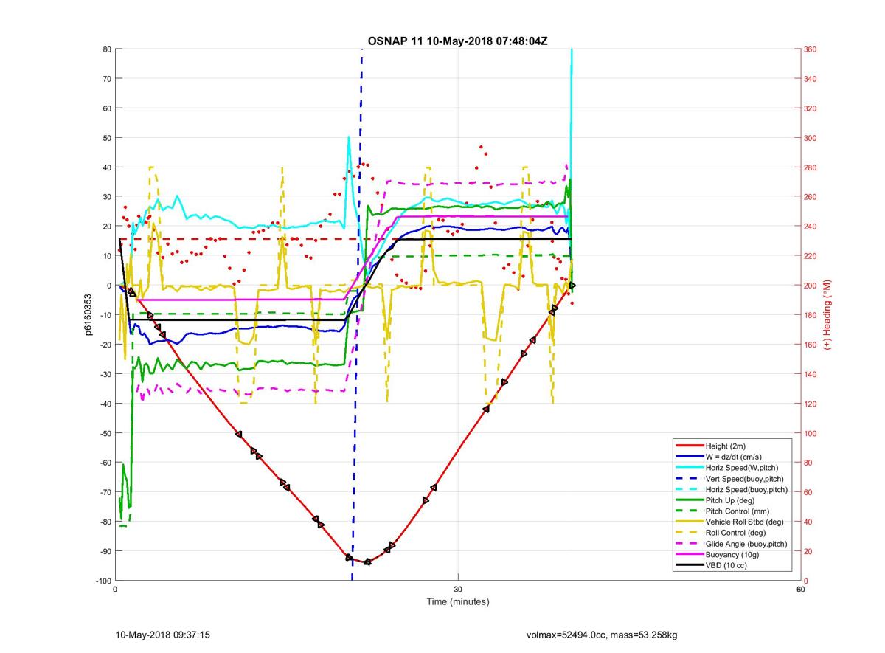This screenshot has width=885, height=653.
Task: Click the 'Time (minutes)' x-axis label
Action: click(x=457, y=601)
